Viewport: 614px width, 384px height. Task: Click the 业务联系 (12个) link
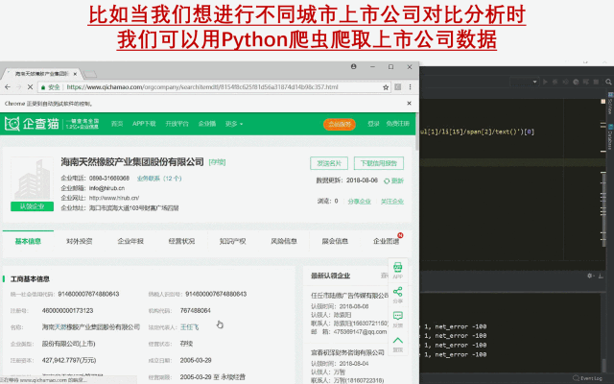point(159,179)
